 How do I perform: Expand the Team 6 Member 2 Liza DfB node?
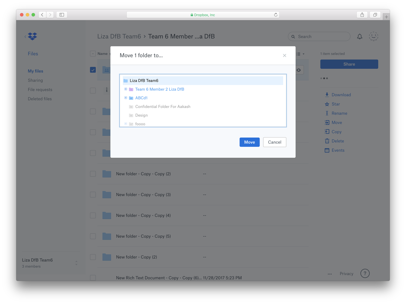126,89
